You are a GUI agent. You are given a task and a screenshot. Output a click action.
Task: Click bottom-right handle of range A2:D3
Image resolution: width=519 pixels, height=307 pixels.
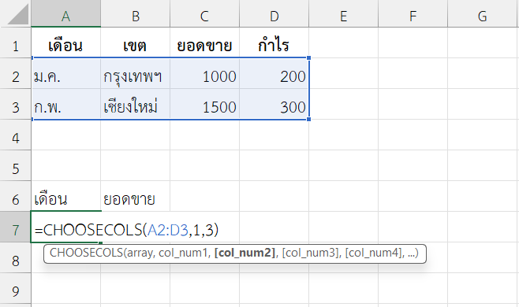309,120
